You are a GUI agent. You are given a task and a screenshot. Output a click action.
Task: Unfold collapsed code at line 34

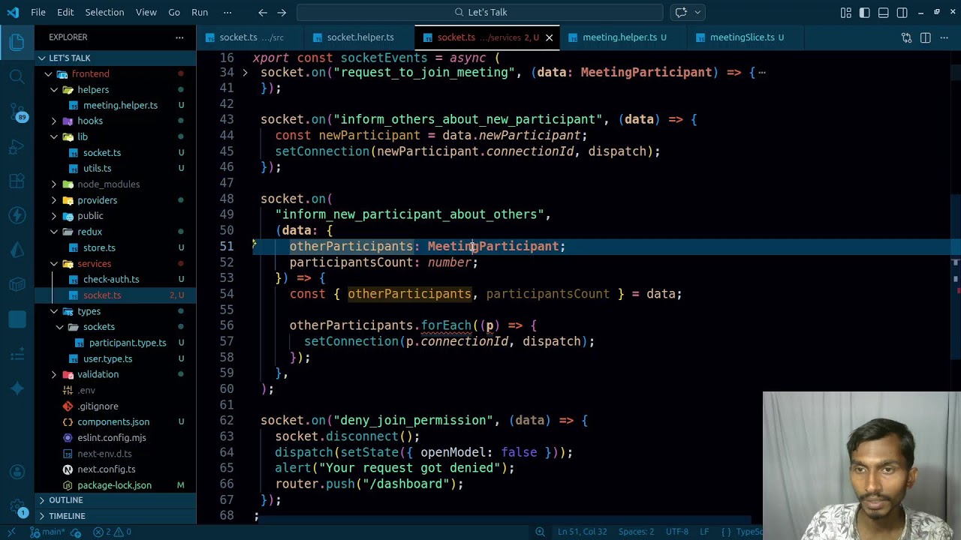pos(245,73)
